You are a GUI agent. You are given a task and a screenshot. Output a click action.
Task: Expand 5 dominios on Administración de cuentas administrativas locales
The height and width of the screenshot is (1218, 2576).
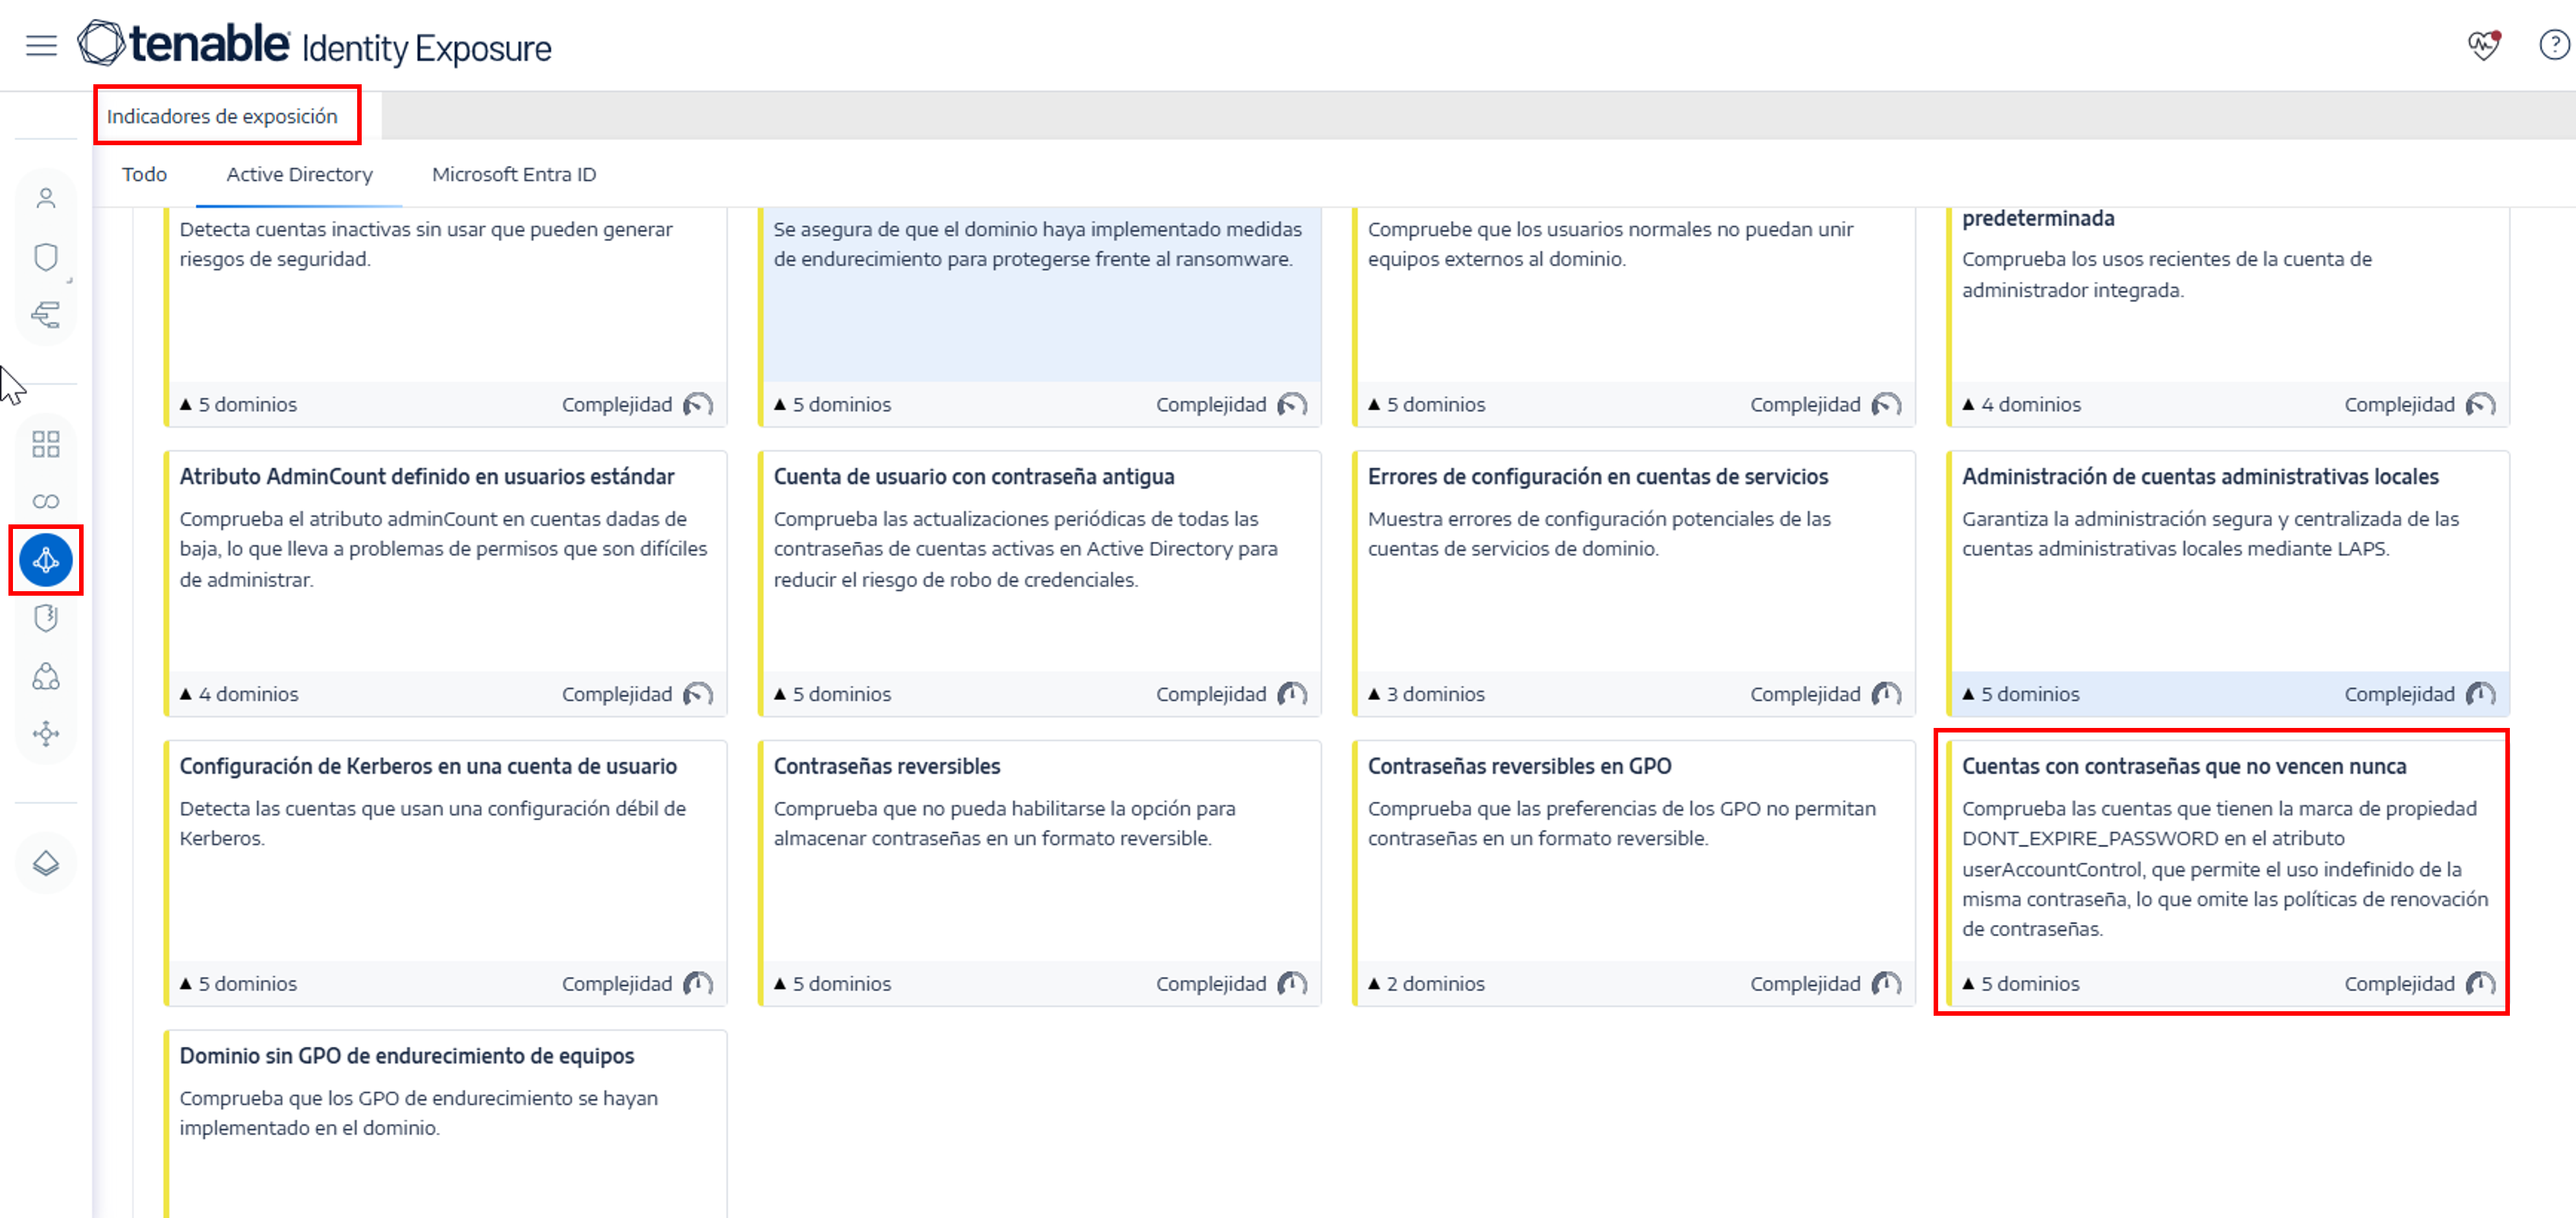click(x=2020, y=694)
